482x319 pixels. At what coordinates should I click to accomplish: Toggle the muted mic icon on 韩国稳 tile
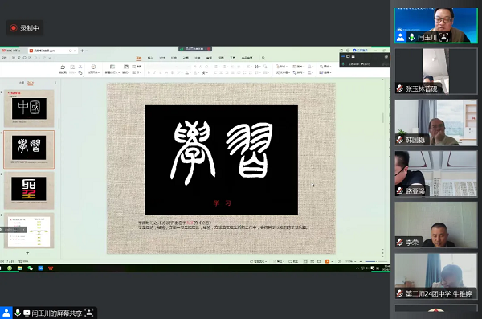coord(400,140)
